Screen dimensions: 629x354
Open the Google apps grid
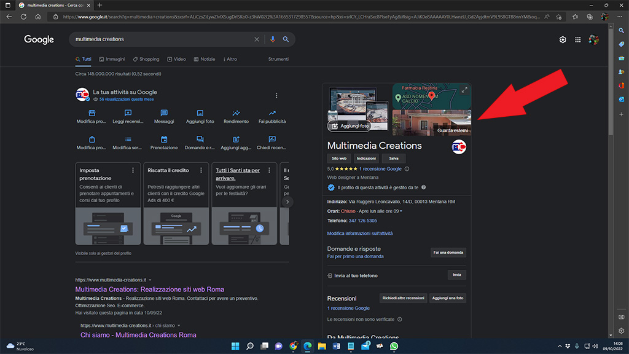(577, 40)
